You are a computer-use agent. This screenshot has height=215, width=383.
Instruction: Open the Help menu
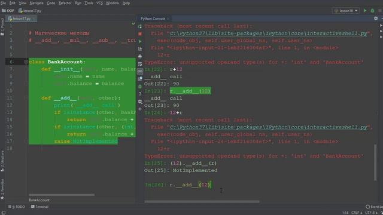[x=126, y=3]
